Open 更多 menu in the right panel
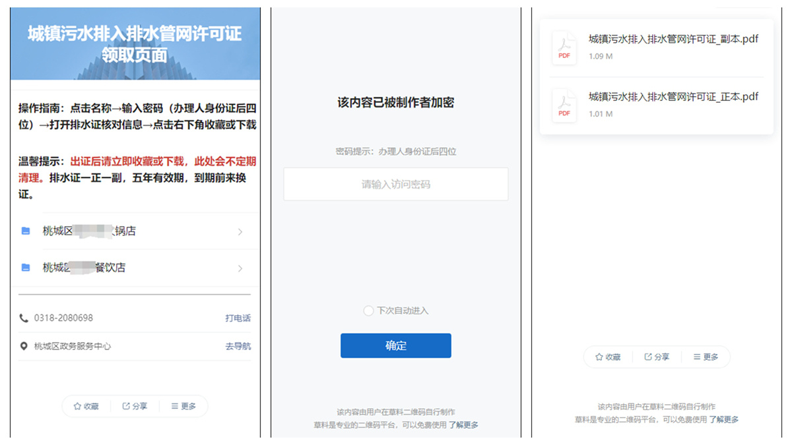Screen dimensions: 792x445 706,357
